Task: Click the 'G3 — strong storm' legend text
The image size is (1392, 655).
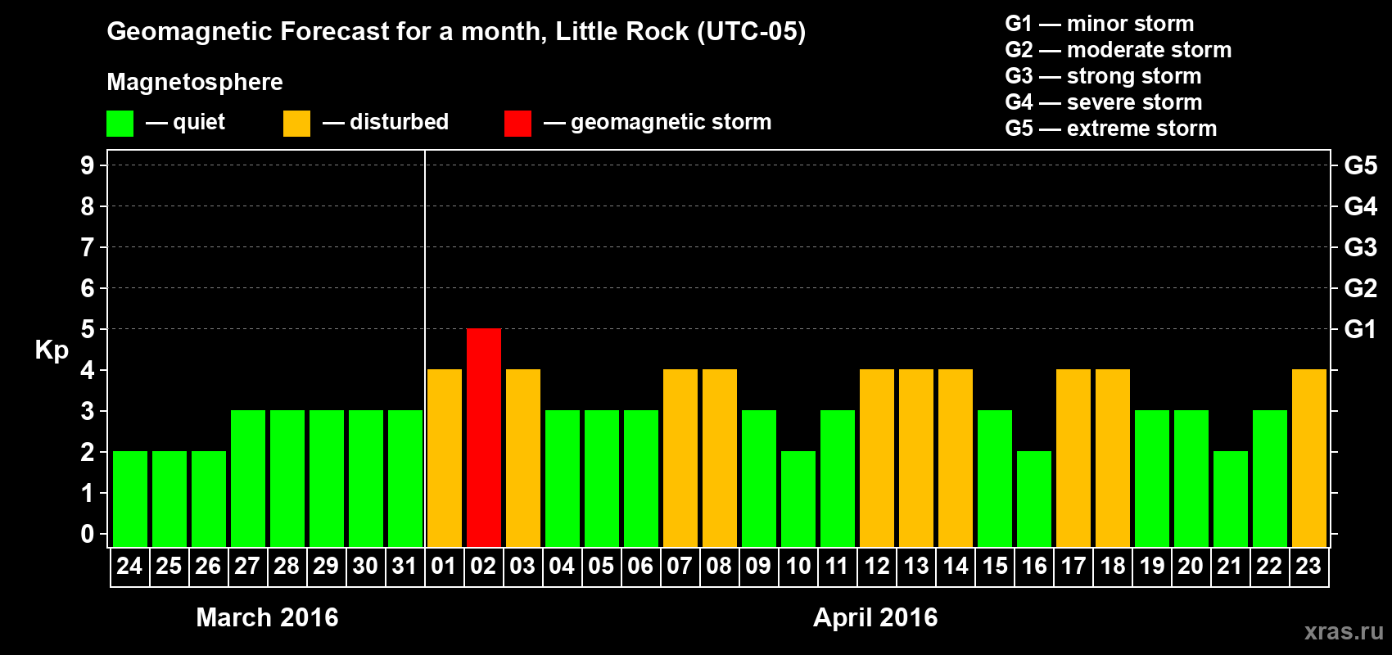Action: click(1104, 76)
